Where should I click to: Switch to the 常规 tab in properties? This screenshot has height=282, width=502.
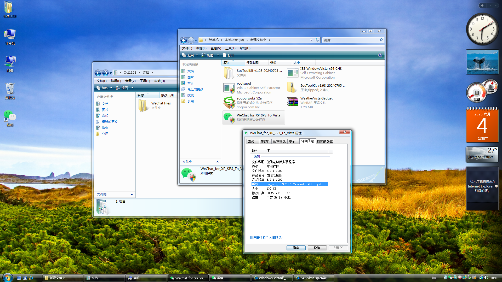click(253, 142)
